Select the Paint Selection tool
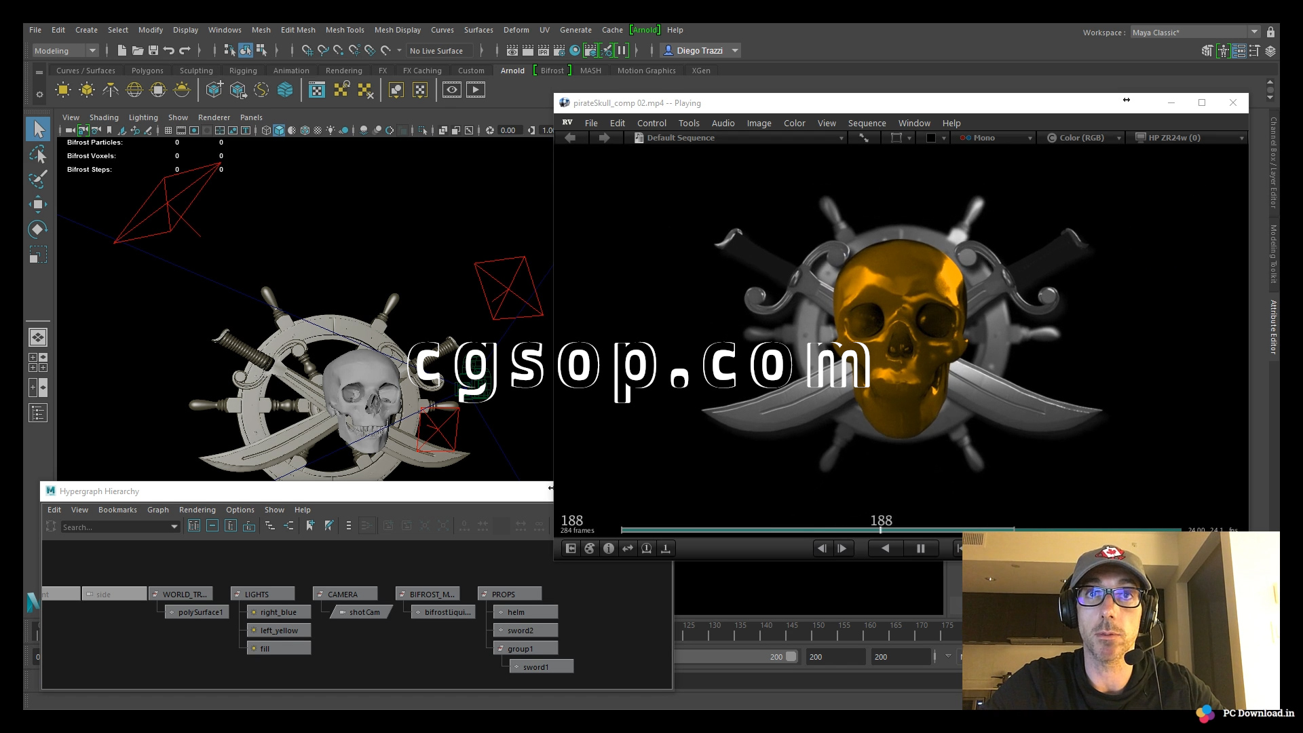1303x733 pixels. tap(38, 180)
